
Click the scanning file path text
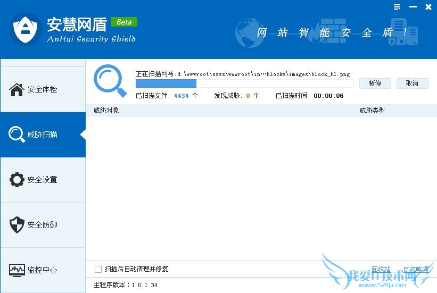(243, 74)
